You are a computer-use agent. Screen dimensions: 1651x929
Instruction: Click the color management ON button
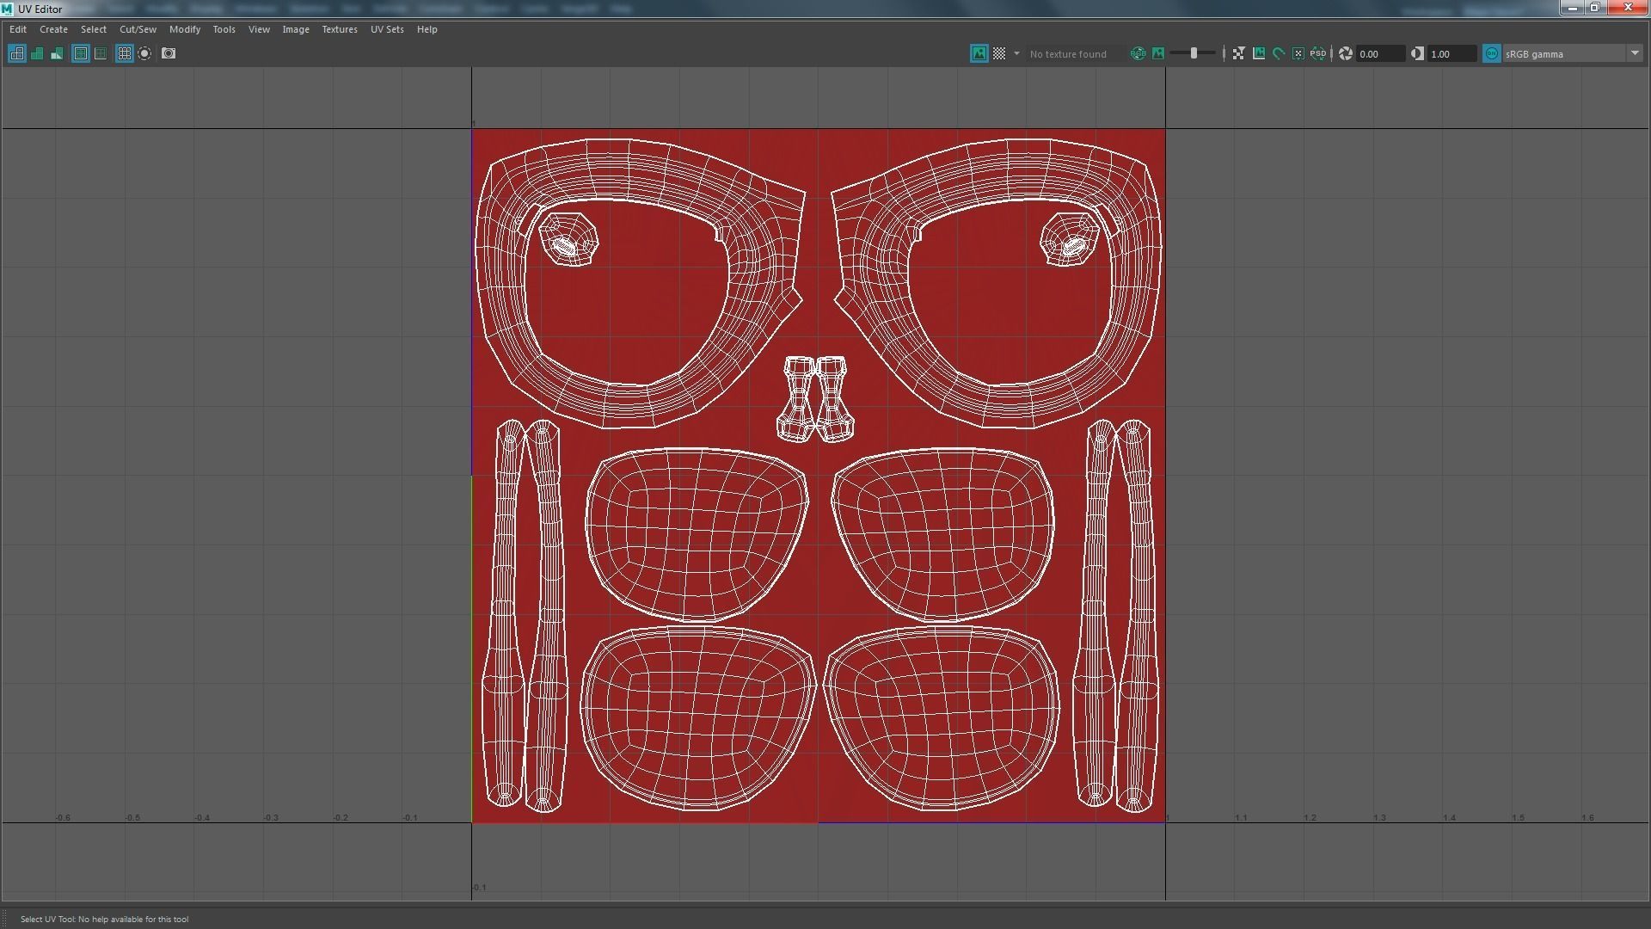click(1492, 53)
